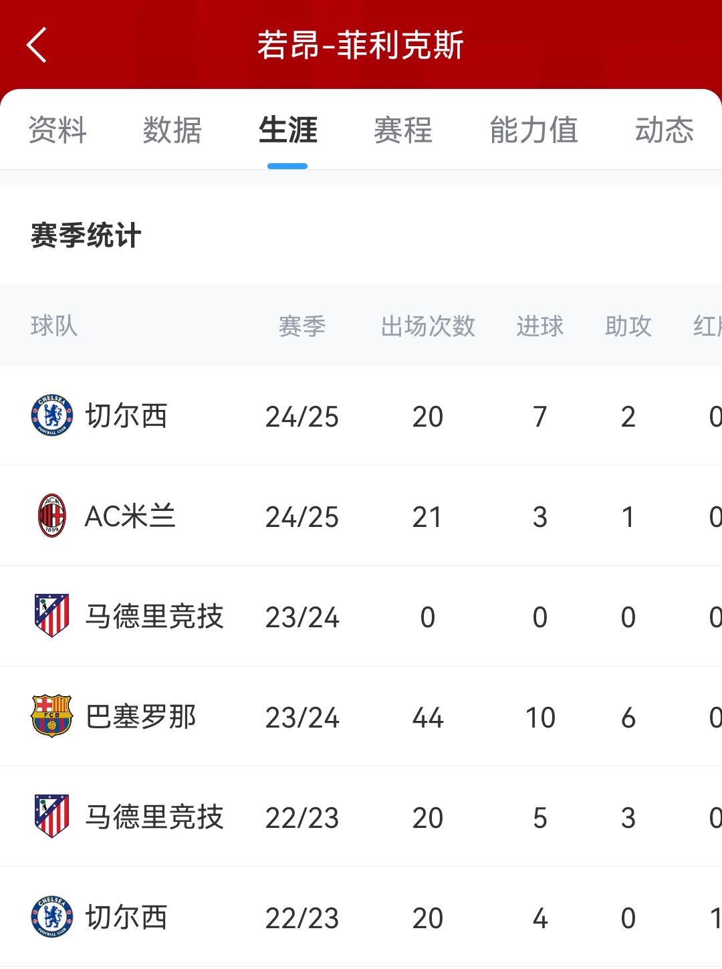Open the 能力值 tab
Screen dimensions: 722x969
click(533, 130)
